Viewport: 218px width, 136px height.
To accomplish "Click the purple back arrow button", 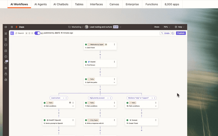I will (12, 33).
